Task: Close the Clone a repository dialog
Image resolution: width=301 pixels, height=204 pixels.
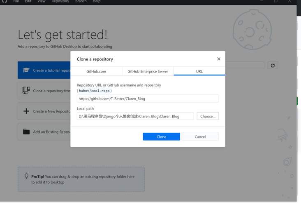Action: [x=219, y=59]
